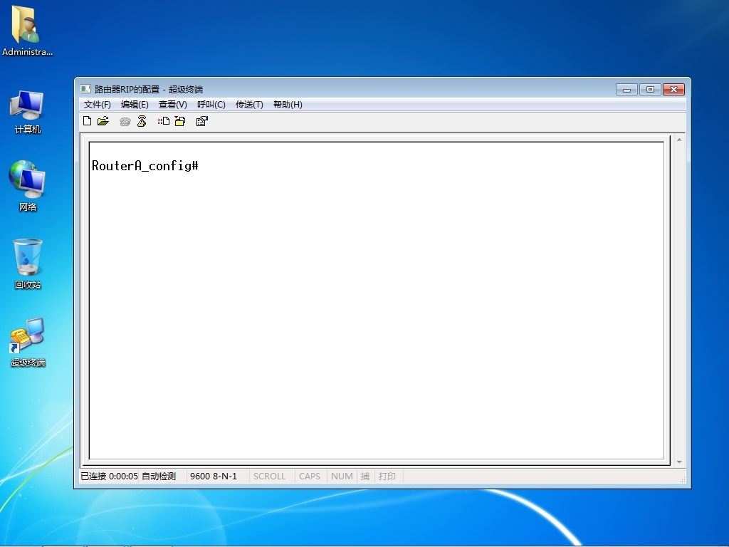Click the 打印 print status indicator
The height and width of the screenshot is (547, 729).
[387, 476]
